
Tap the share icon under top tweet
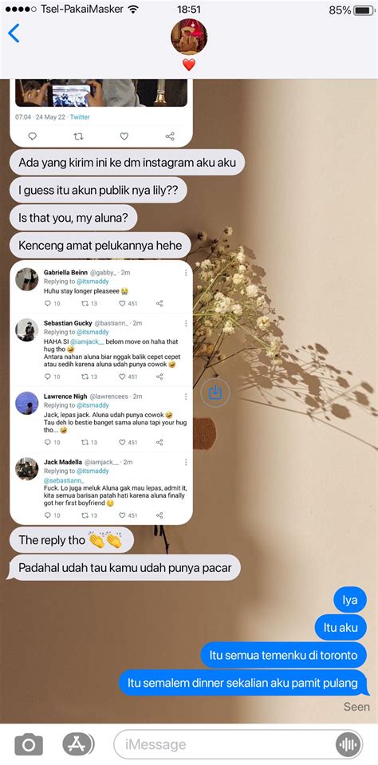170,136
